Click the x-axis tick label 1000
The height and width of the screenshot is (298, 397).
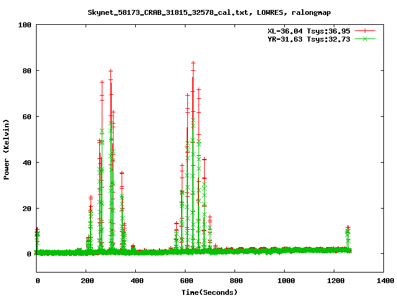point(286,281)
